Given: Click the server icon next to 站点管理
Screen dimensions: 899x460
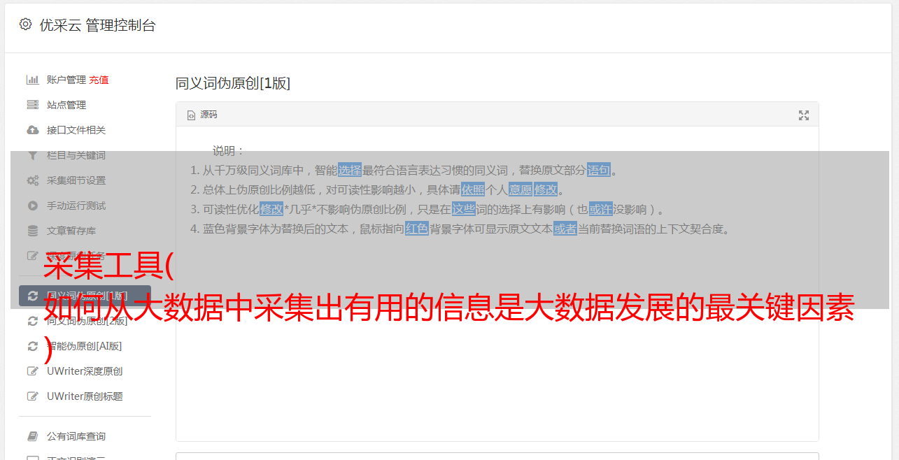Looking at the screenshot, I should click(x=32, y=105).
